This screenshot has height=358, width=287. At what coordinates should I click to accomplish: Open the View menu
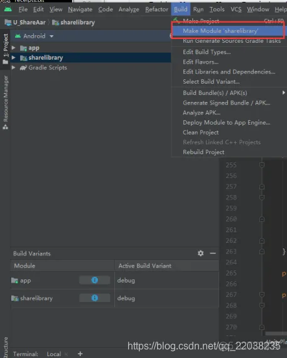(56, 9)
